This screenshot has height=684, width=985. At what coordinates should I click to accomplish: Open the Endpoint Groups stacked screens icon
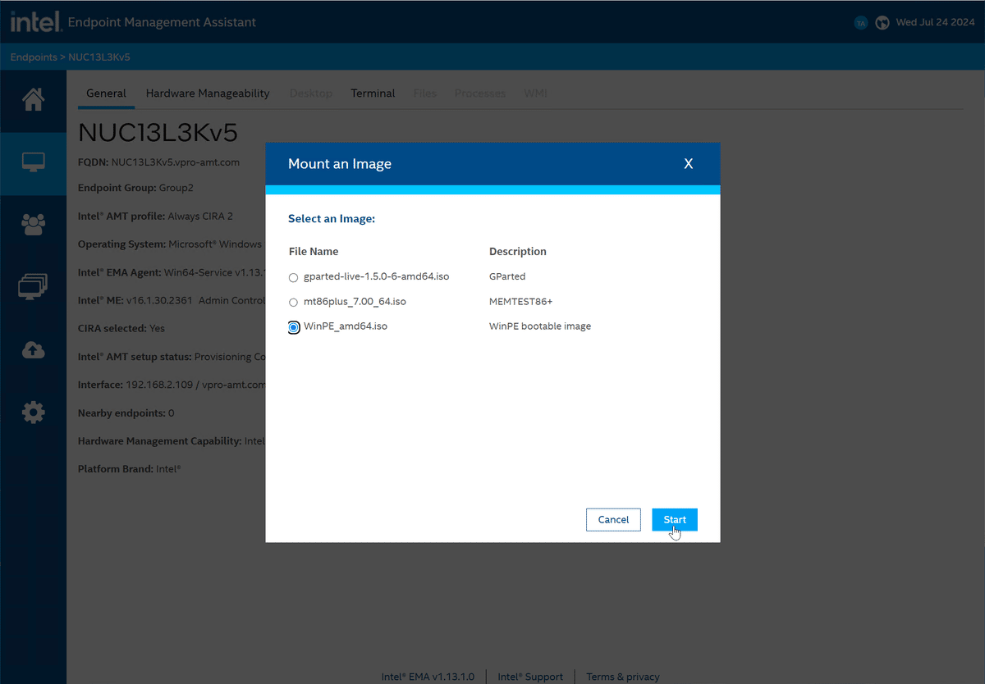[x=33, y=286]
